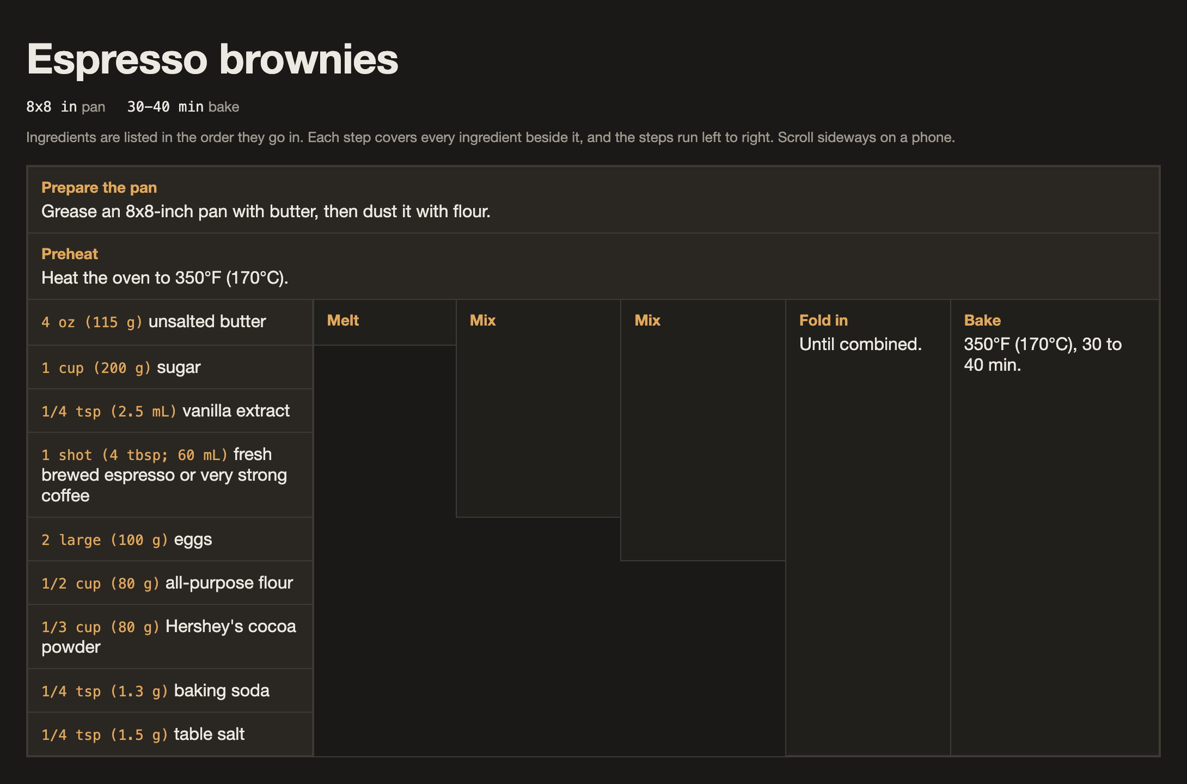Screen dimensions: 1187x784
Task: Select the fresh brewed espresso ingredient row
Action: [x=170, y=475]
